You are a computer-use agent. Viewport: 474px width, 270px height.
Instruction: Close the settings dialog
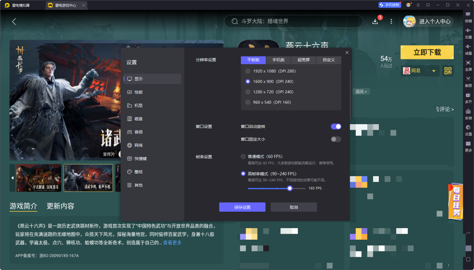[x=347, y=53]
